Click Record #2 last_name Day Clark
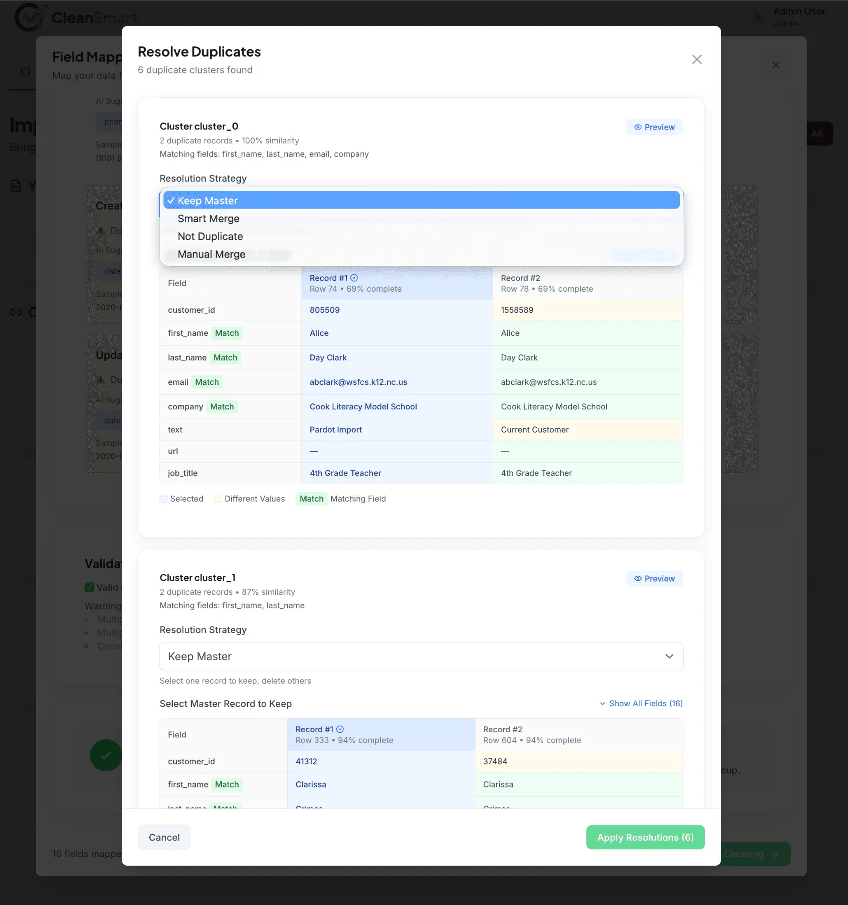This screenshot has width=848, height=905. pyautogui.click(x=519, y=358)
